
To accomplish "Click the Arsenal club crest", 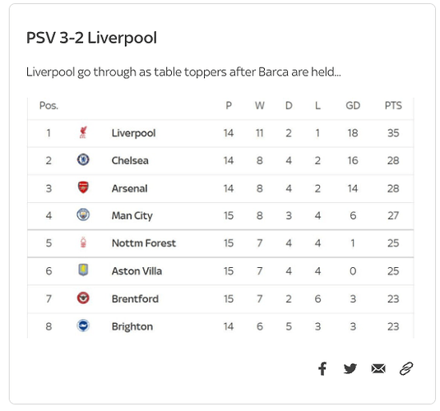I will pos(83,187).
